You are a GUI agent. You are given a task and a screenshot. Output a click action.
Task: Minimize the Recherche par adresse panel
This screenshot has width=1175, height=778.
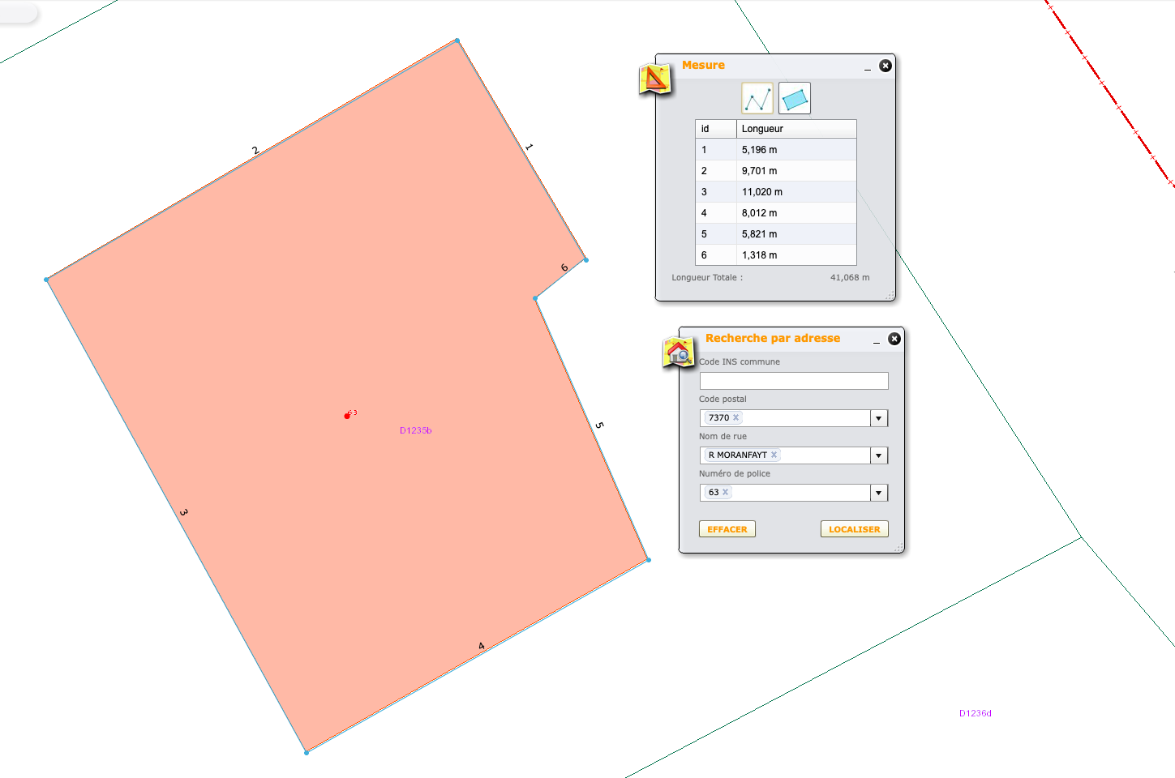click(x=877, y=340)
